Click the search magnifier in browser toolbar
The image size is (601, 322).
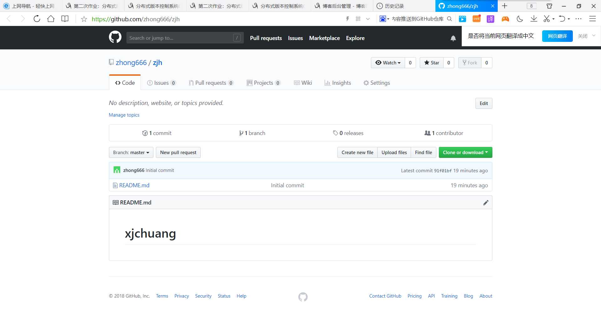click(449, 19)
